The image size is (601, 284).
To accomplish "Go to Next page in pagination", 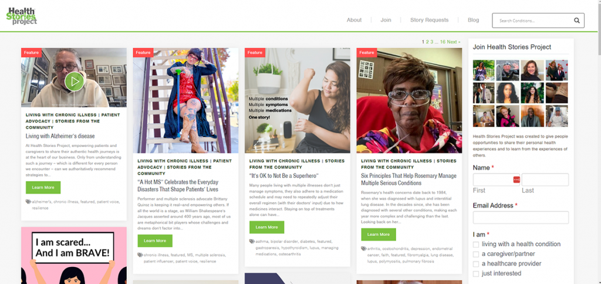I will coord(454,42).
